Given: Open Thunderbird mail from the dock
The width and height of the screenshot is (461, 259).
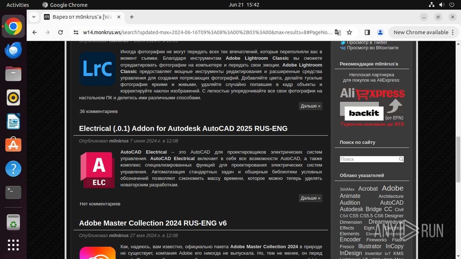Looking at the screenshot, I should pos(13,50).
